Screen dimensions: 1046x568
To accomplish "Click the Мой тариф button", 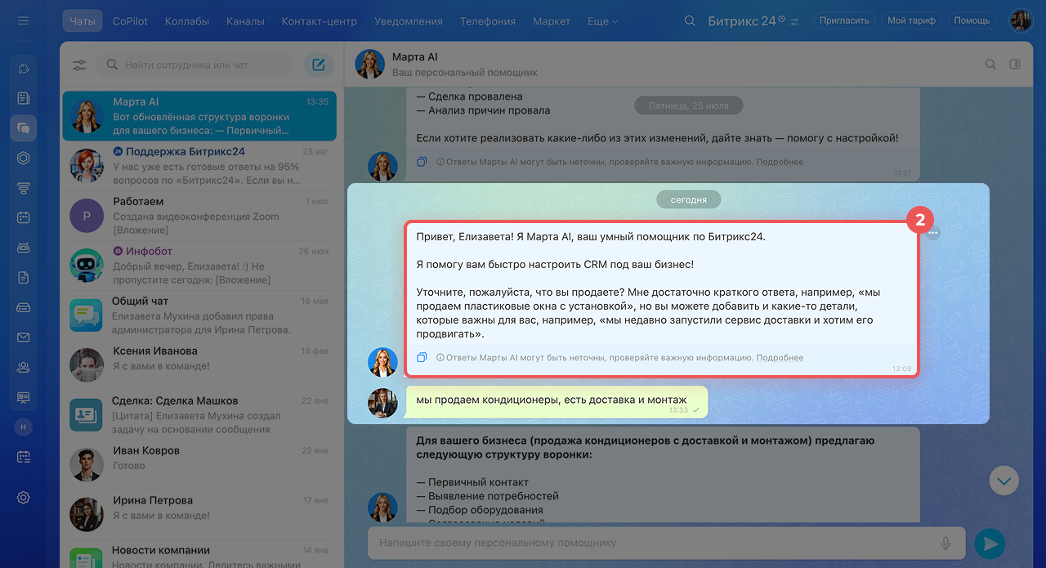I will (911, 20).
